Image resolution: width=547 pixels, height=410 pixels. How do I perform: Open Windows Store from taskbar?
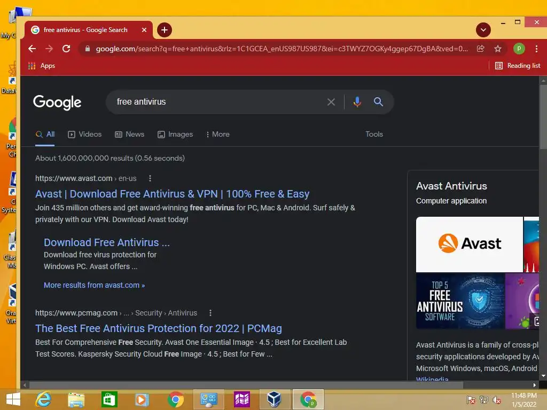pos(109,399)
